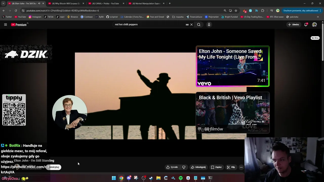Open Chrome extensions puzzle icon
This screenshot has height=182, width=324.
tap(262, 11)
